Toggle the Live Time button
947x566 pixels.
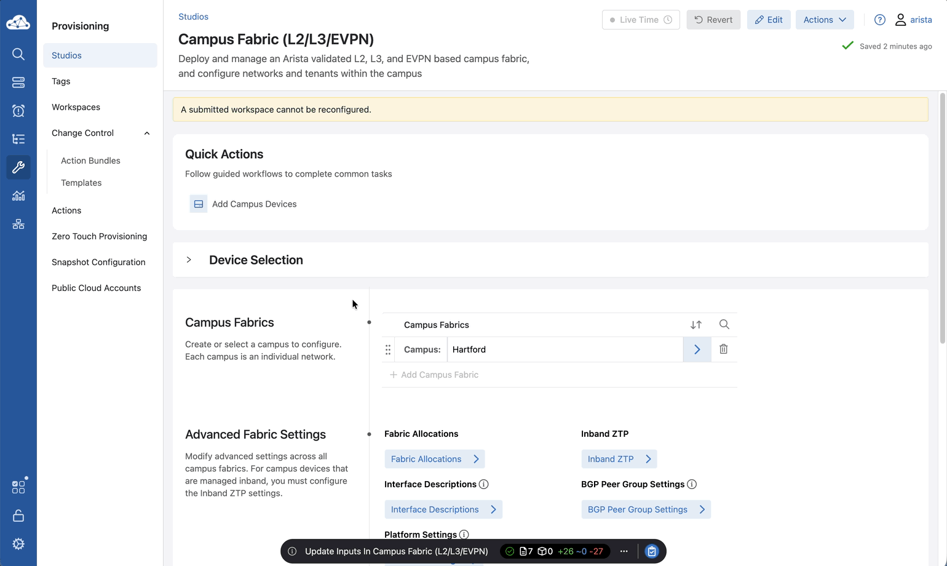641,20
